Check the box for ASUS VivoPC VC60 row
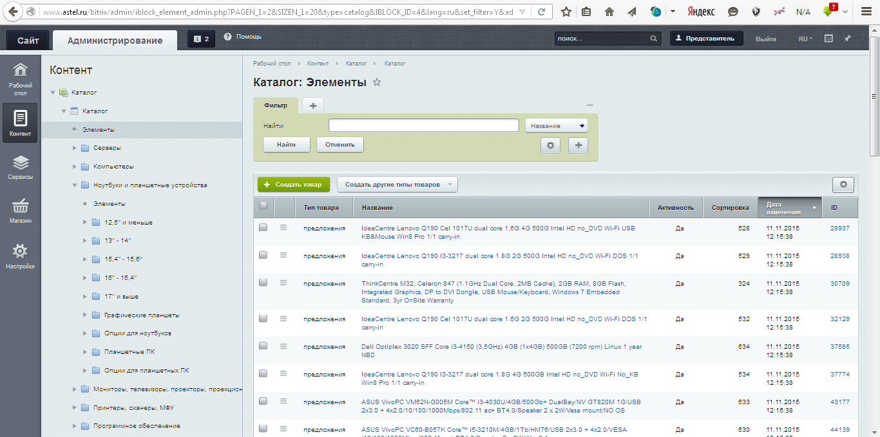This screenshot has width=880, height=437. (x=263, y=429)
